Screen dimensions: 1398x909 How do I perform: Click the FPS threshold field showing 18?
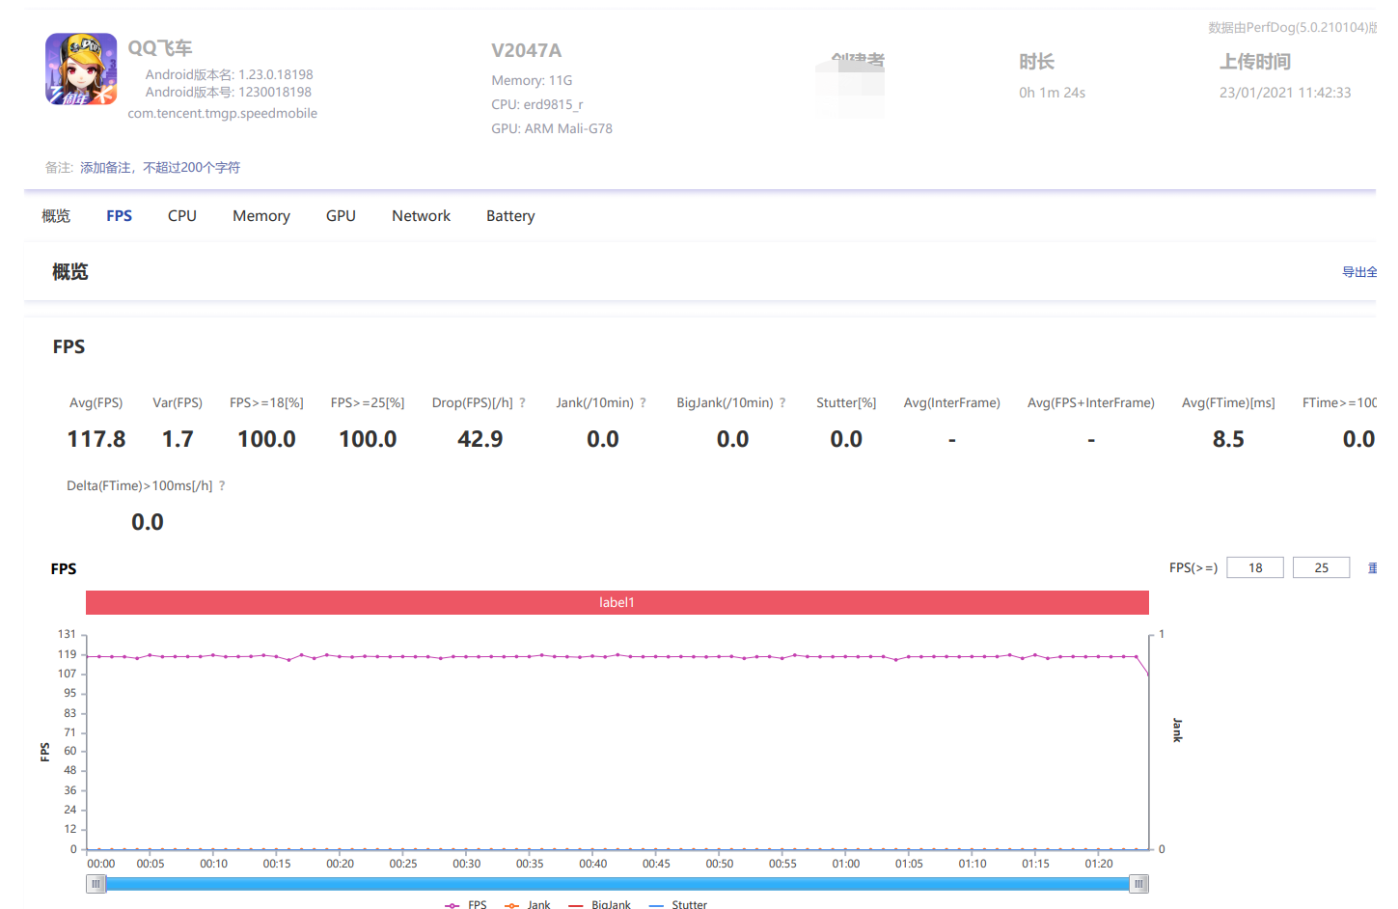1254,568
